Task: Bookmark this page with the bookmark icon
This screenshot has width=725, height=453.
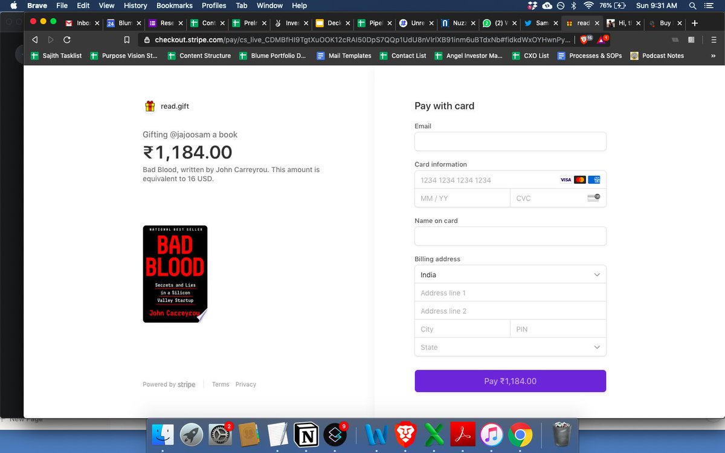Action: pos(126,40)
